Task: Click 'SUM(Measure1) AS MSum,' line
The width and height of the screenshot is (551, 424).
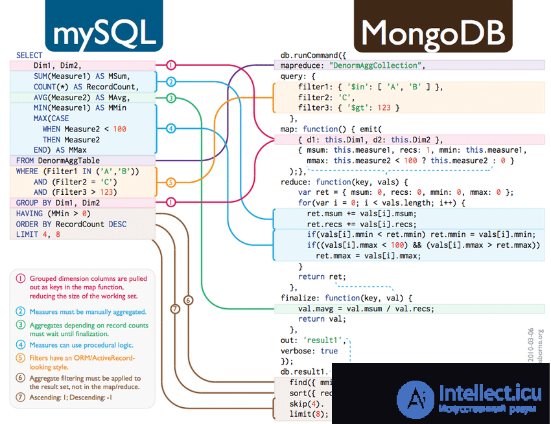Action: (82, 76)
